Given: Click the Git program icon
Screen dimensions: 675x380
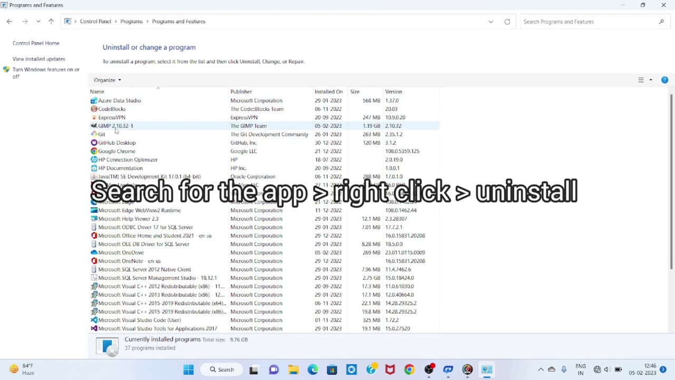Looking at the screenshot, I should coord(94,134).
